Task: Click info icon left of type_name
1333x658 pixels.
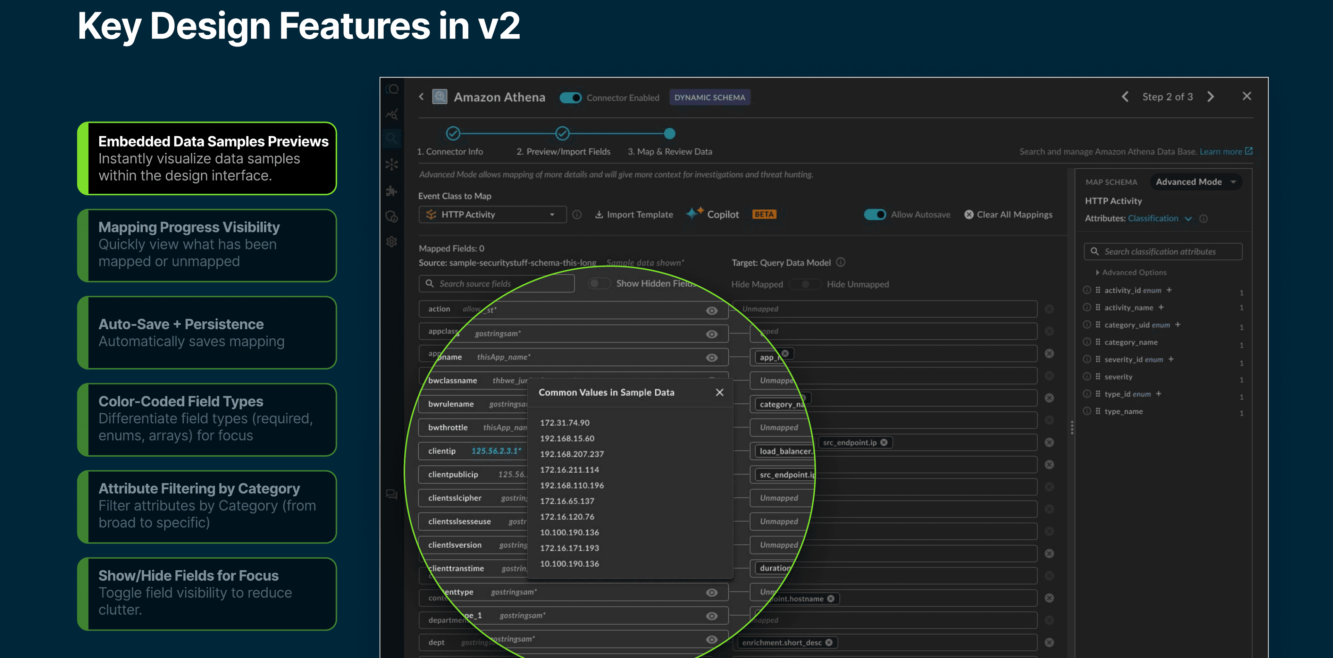Action: coord(1087,411)
